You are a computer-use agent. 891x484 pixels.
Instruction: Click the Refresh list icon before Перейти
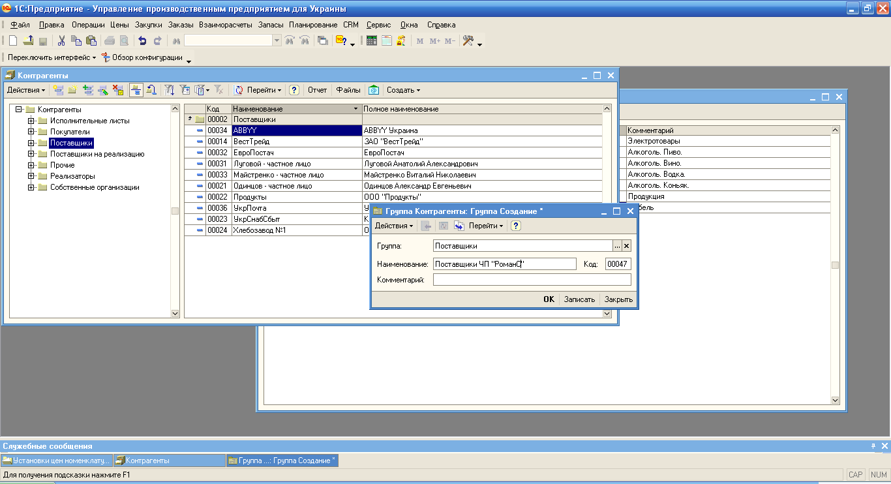pyautogui.click(x=239, y=90)
